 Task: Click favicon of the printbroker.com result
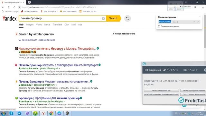pos(16,65)
